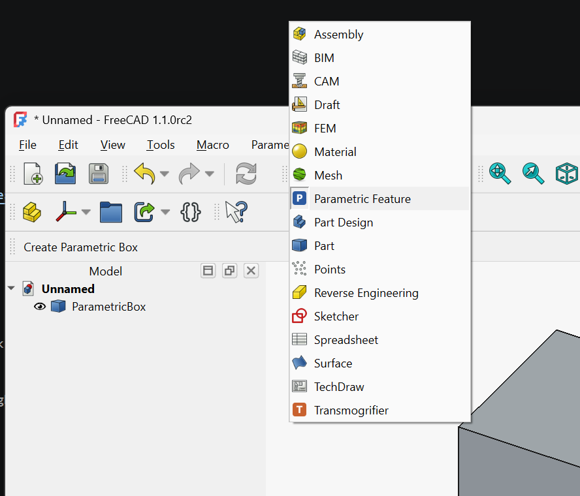
Task: Click the Model panel float button
Action: tap(229, 271)
